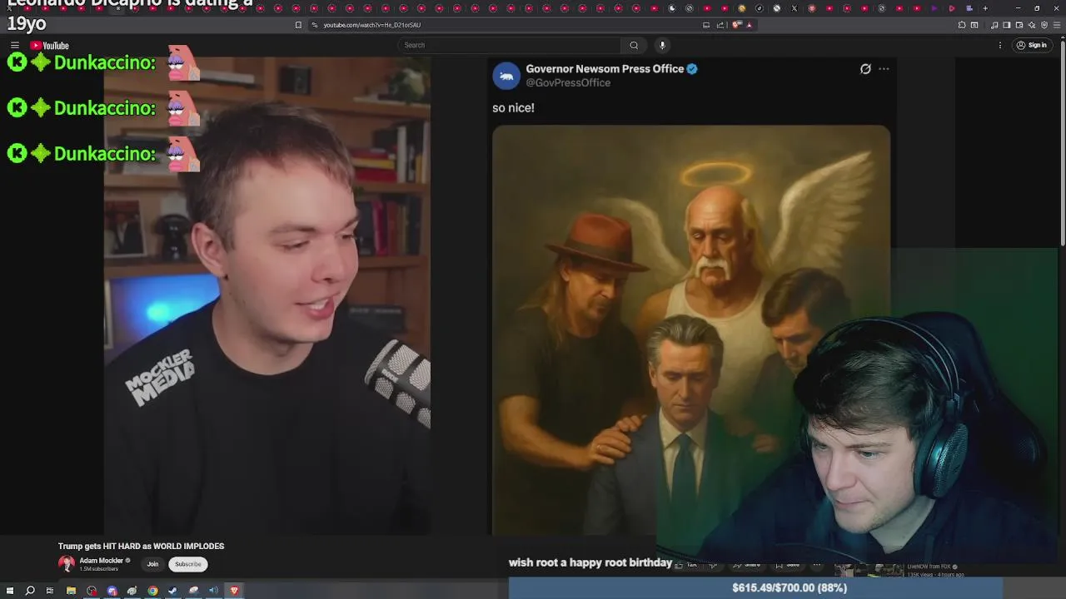
Task: Switch to the X (Twitter) tab
Action: [795, 8]
